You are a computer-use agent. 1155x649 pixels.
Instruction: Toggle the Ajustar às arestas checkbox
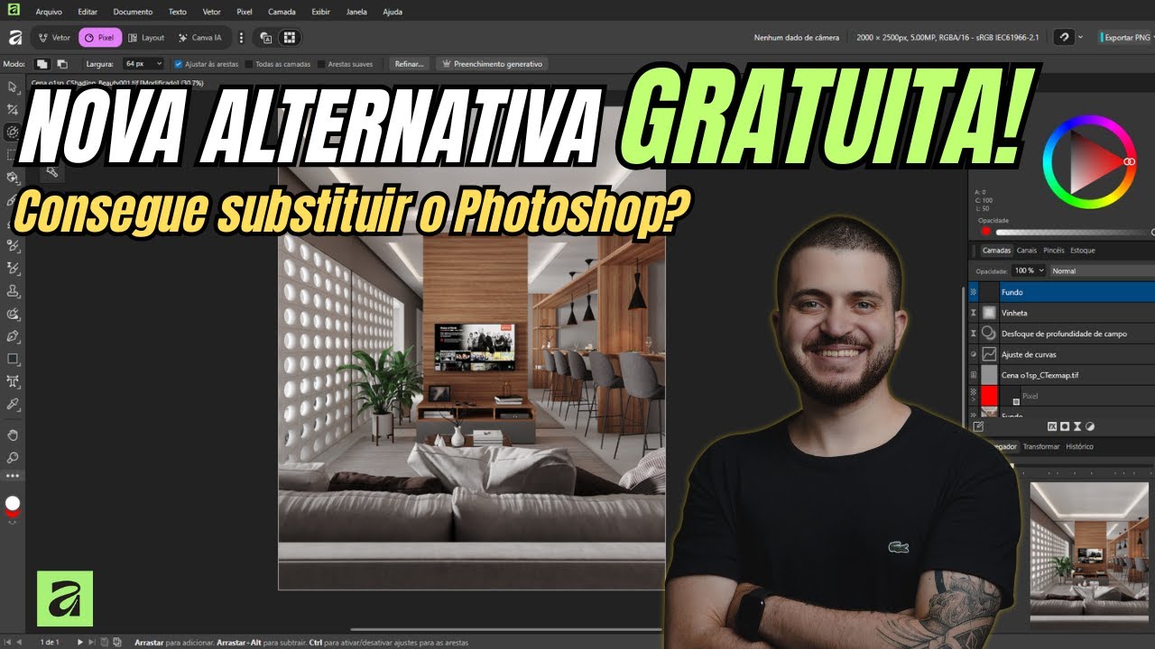click(178, 64)
